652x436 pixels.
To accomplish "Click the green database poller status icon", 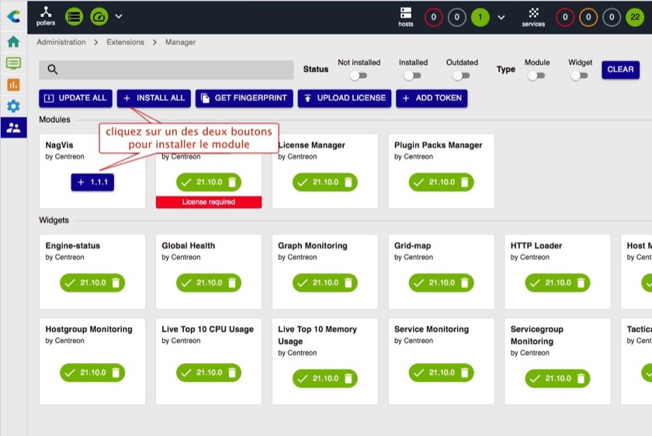I will point(74,16).
